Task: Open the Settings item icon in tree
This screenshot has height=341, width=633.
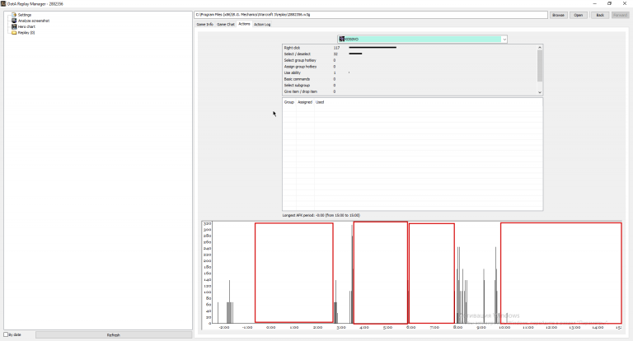Action: click(14, 15)
